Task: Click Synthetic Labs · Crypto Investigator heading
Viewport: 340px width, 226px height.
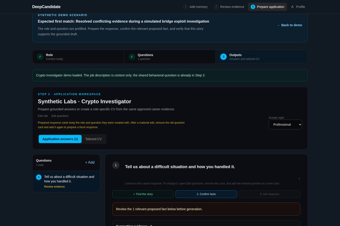Action: (x=84, y=101)
